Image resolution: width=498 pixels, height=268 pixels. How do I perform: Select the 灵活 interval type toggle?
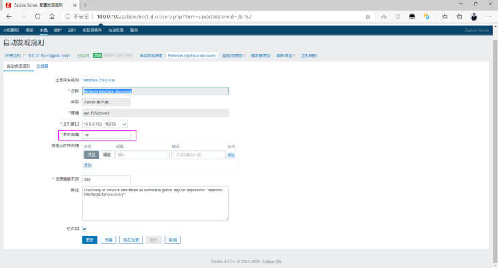91,155
